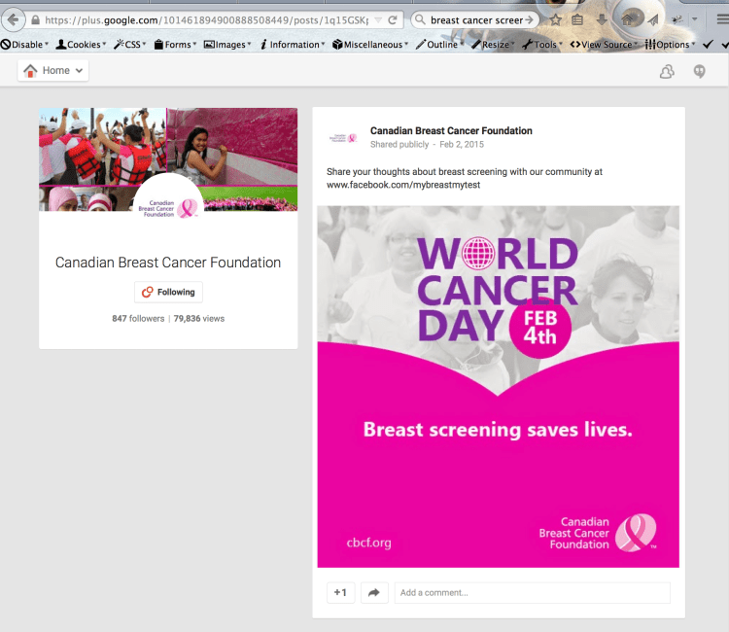This screenshot has width=729, height=632.
Task: Open the World Cancer Day post image
Action: pos(498,386)
